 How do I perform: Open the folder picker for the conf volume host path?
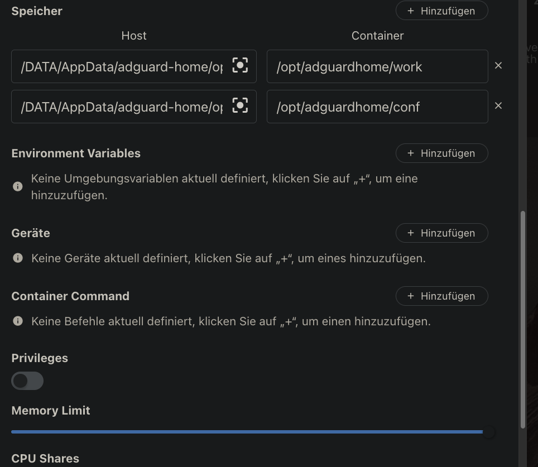click(x=240, y=105)
